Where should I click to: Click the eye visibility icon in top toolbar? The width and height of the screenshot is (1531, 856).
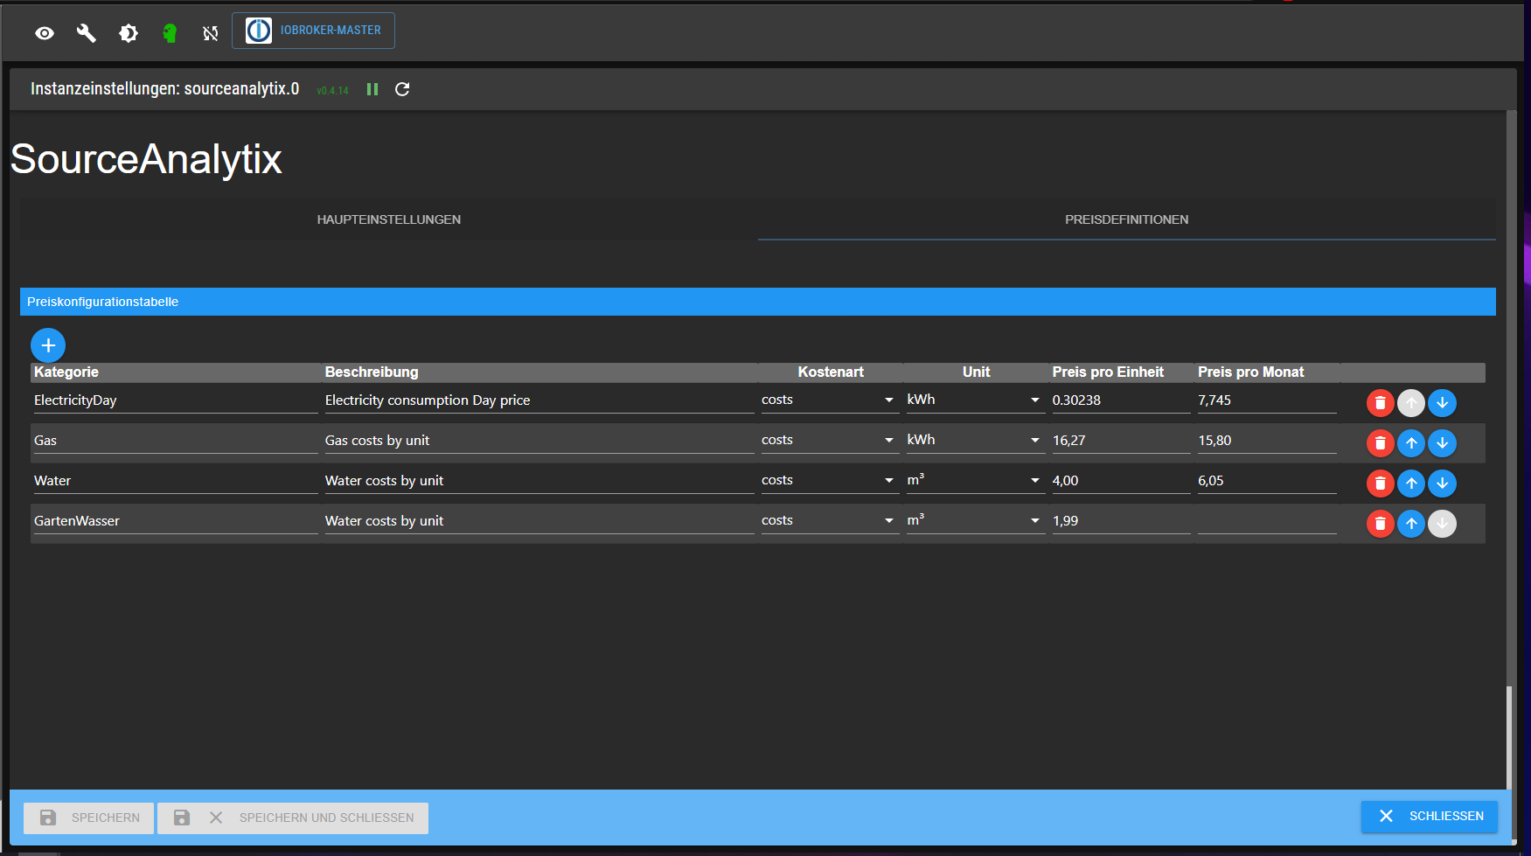point(45,33)
